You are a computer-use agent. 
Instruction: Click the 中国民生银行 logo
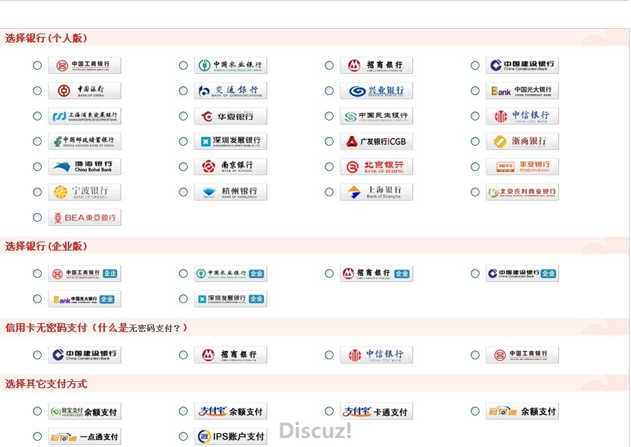[376, 116]
